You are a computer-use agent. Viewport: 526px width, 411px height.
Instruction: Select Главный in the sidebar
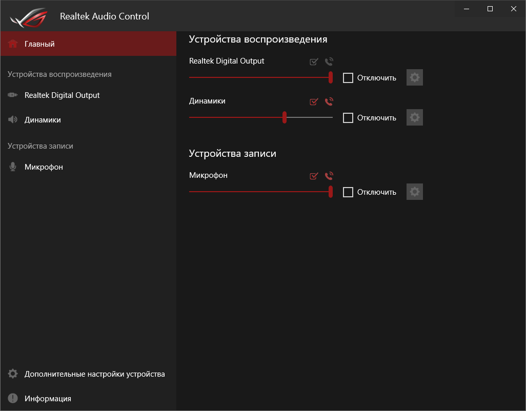(39, 44)
